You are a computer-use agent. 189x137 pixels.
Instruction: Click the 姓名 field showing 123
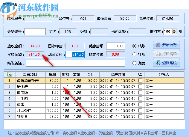[68, 32]
